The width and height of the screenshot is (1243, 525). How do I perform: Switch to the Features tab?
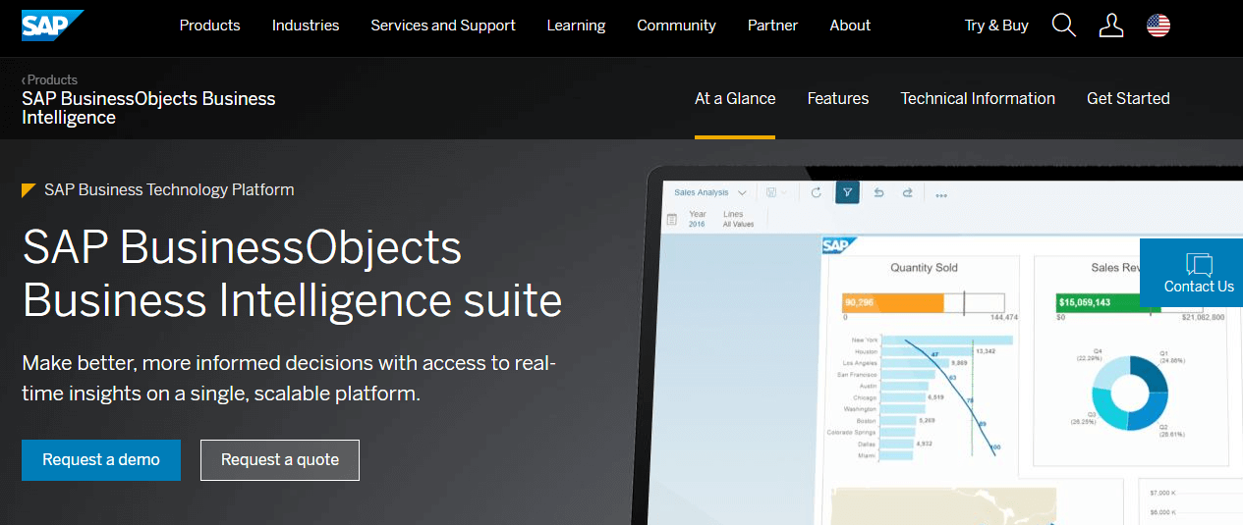(x=838, y=98)
